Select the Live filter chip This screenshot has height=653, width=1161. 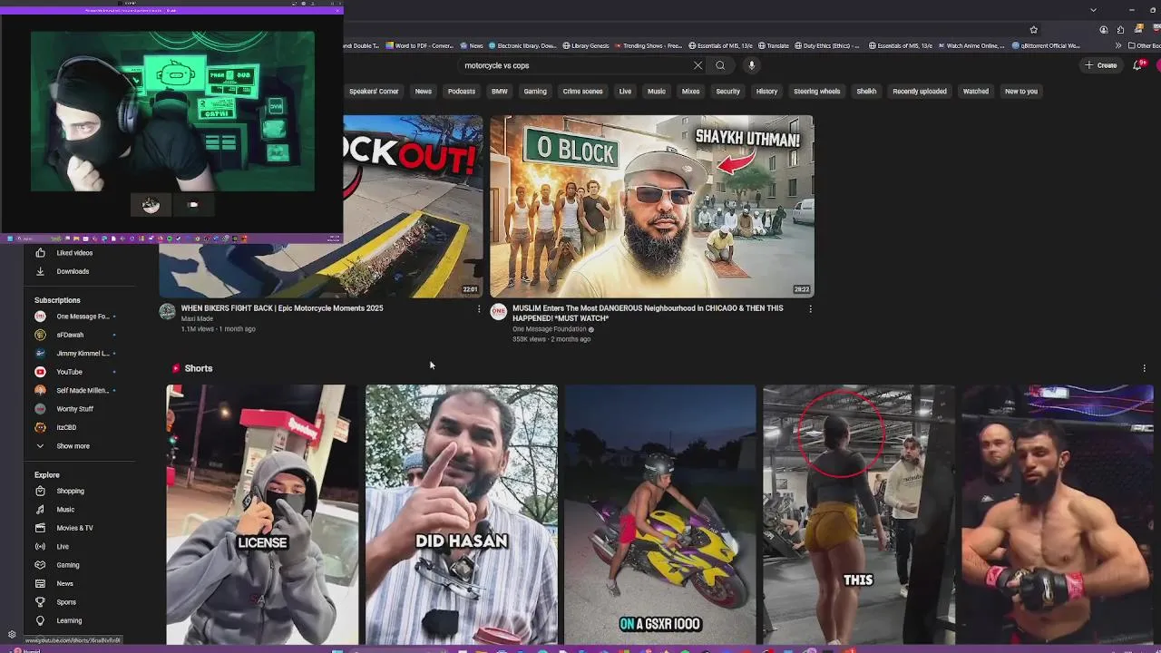[x=625, y=91]
